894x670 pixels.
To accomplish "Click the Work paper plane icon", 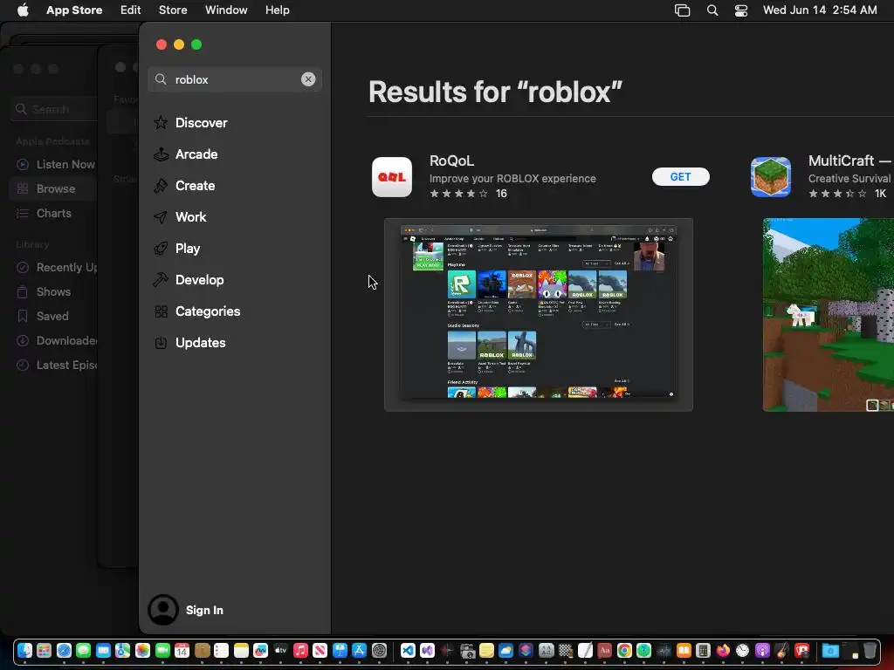I will pos(161,216).
